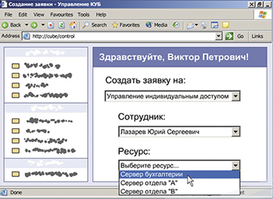Click the green Forward arrow icon
The width and height of the screenshot is (273, 199).
pyautogui.click(x=34, y=25)
